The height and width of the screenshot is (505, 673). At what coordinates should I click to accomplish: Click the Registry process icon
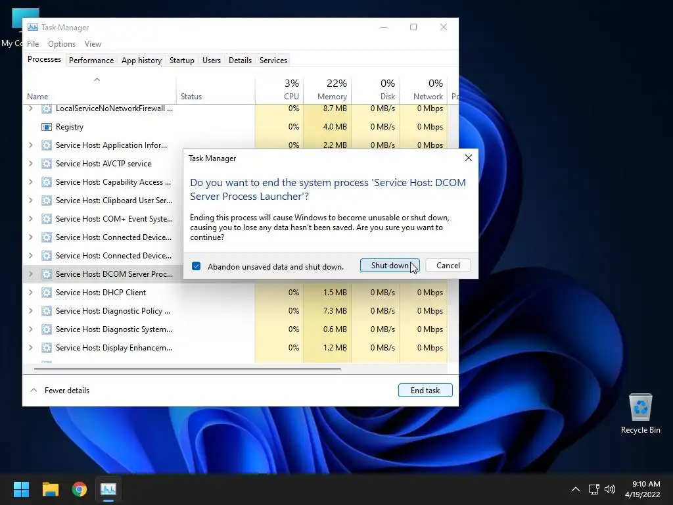point(47,127)
